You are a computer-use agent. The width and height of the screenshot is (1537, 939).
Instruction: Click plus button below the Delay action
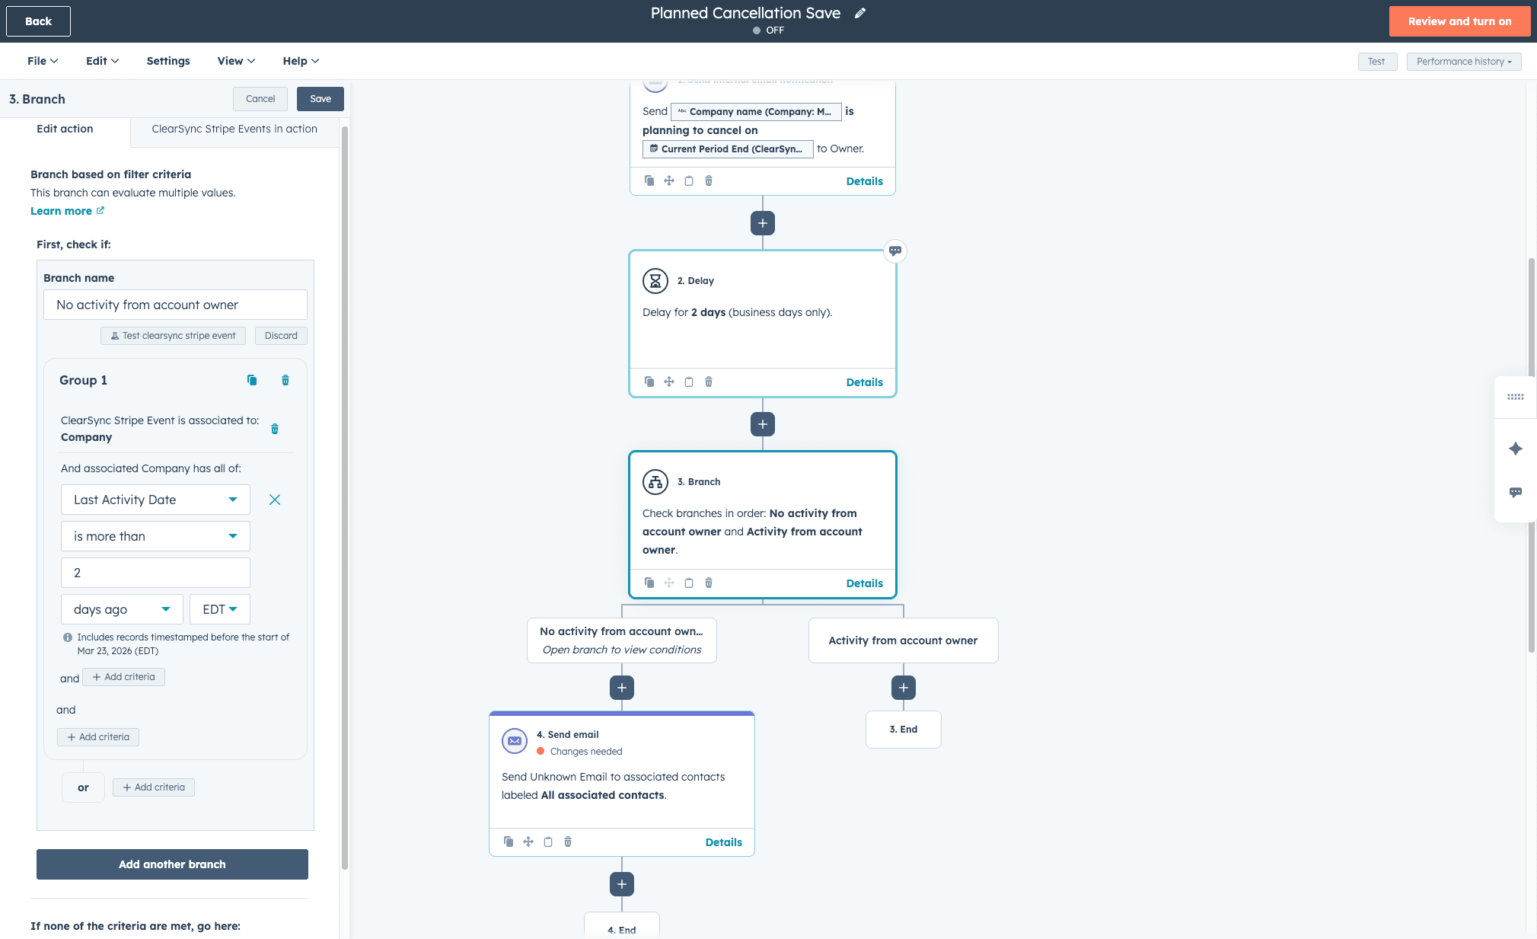point(763,424)
